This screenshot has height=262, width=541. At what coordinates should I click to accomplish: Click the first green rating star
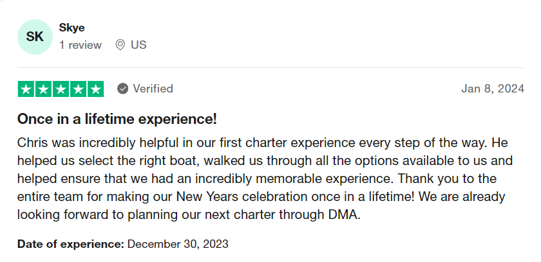(26, 89)
